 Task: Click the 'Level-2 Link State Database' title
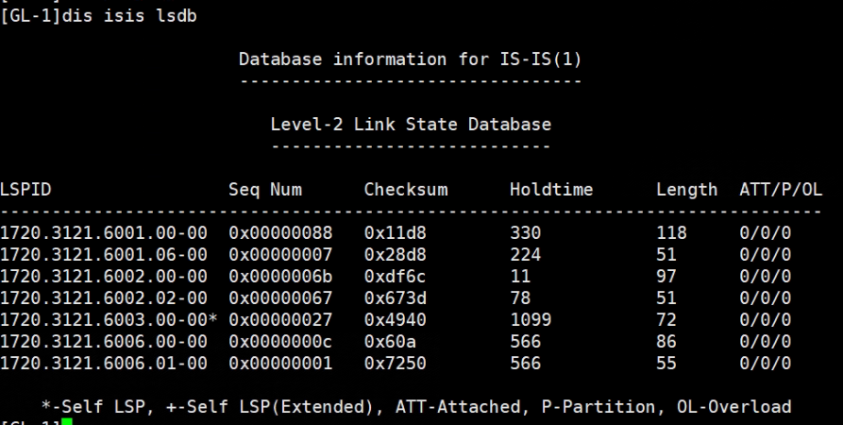pos(411,125)
